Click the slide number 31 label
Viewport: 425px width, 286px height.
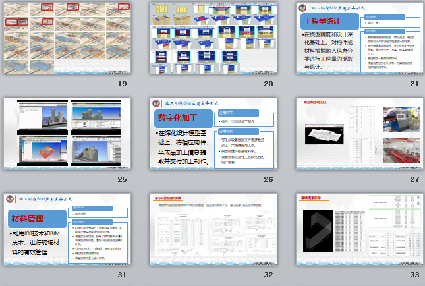pos(122,275)
